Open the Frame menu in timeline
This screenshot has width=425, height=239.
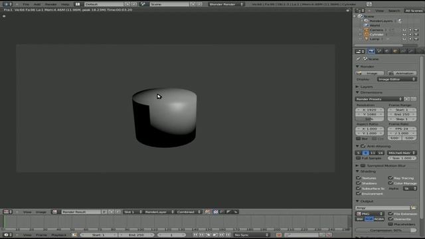tap(41, 235)
